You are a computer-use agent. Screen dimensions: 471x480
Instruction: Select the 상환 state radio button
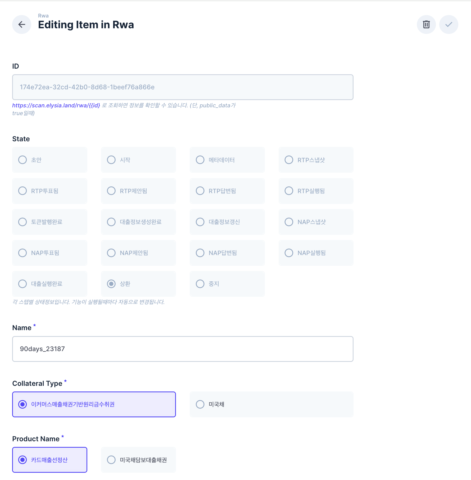(111, 284)
